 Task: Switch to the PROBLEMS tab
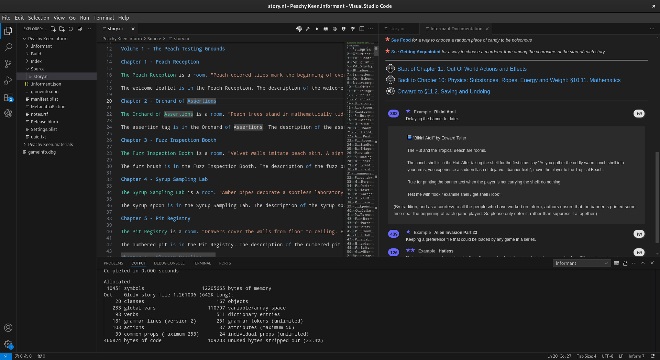coord(113,263)
